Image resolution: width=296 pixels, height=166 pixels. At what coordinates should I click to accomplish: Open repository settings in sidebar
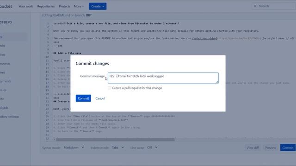[9, 117]
